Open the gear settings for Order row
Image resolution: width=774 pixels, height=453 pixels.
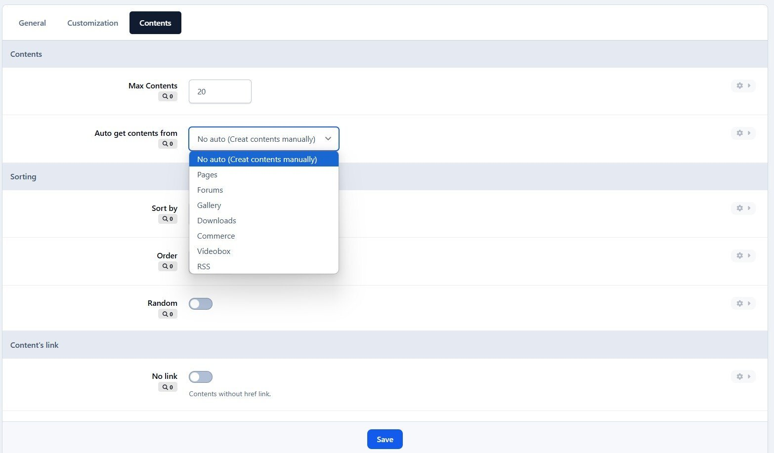[x=743, y=255]
